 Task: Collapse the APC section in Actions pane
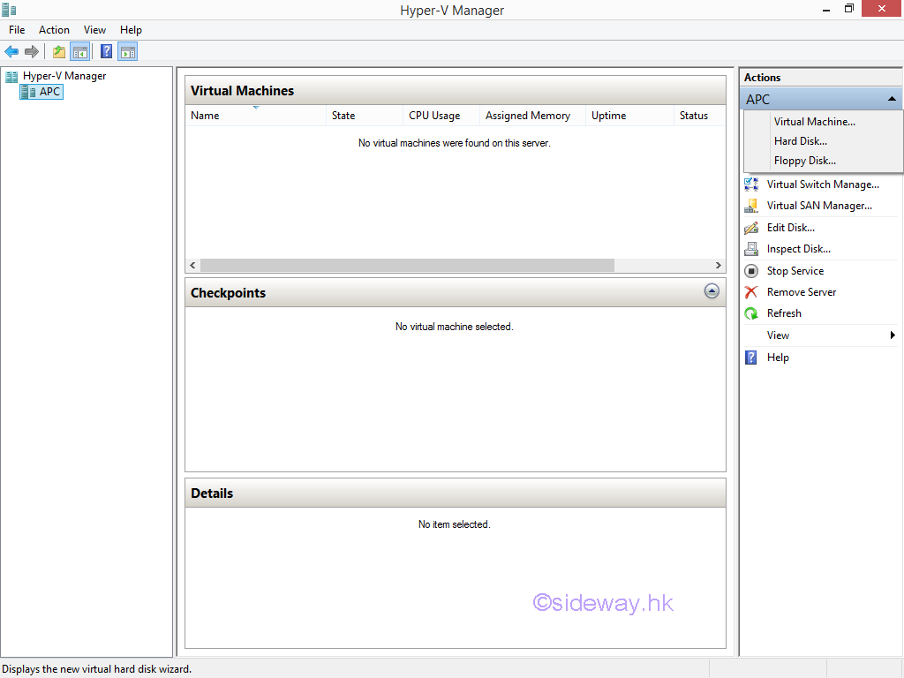click(x=892, y=99)
